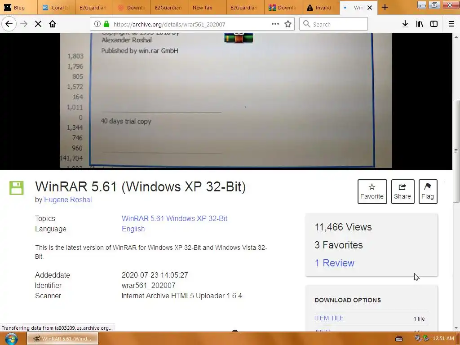
Task: Go back to the previous page
Action: coord(9,24)
